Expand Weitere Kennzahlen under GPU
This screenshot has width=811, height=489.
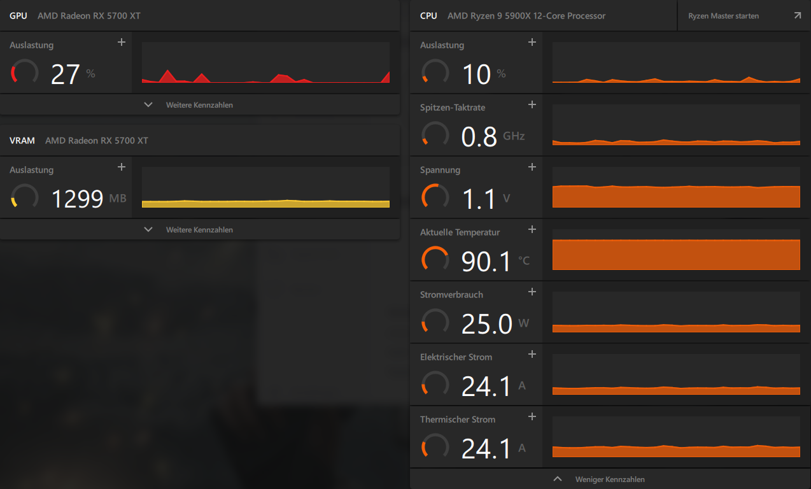[x=200, y=104]
